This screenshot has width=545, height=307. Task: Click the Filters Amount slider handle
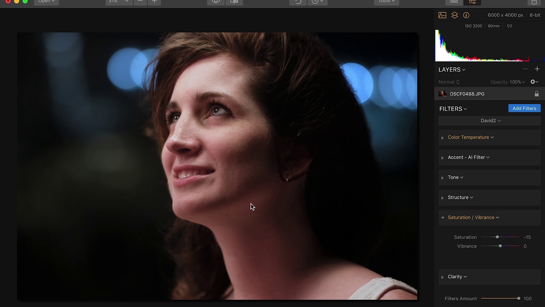pyautogui.click(x=519, y=298)
